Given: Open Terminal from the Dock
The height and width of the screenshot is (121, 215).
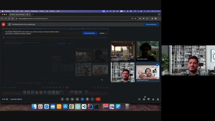Looking at the screenshot, I should click(96, 107).
